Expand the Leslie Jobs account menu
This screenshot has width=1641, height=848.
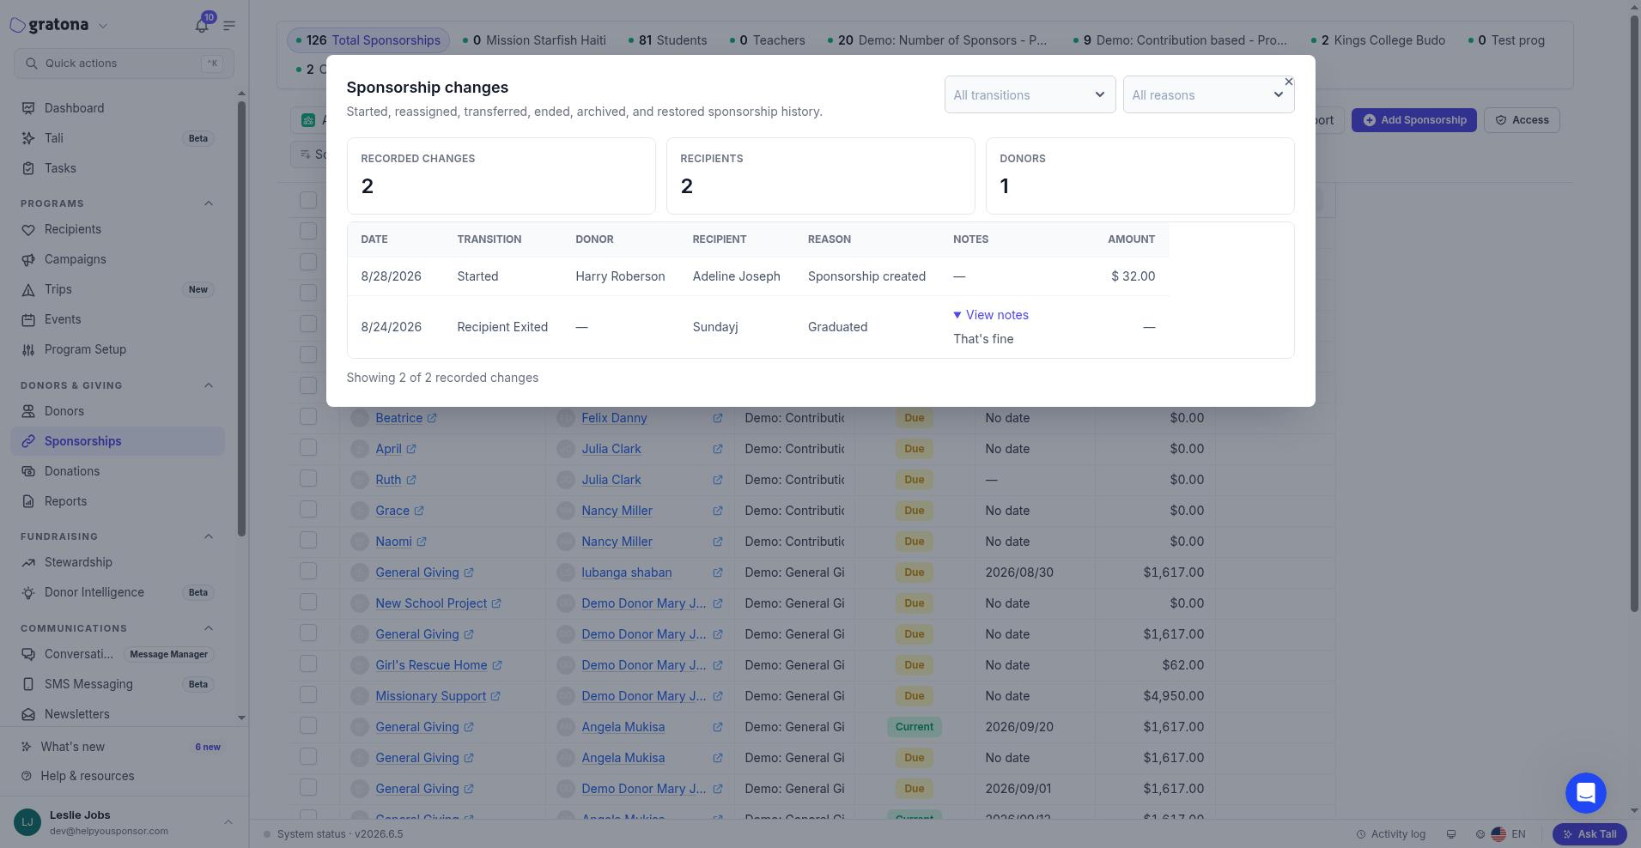(x=228, y=822)
